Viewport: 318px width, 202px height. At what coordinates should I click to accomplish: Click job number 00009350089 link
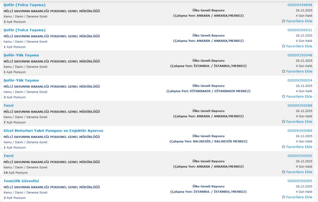point(300,131)
